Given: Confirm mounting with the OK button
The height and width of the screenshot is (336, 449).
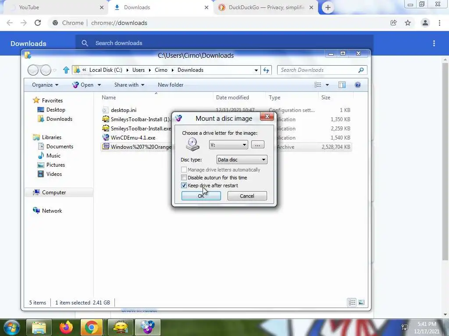Looking at the screenshot, I should click(201, 196).
